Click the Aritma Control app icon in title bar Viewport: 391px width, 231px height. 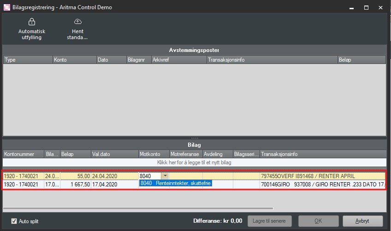(x=7, y=7)
